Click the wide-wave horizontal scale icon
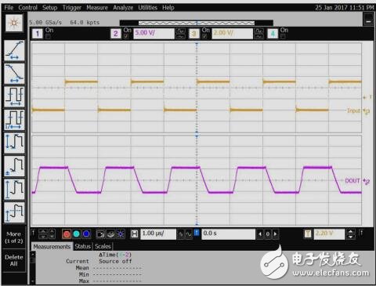The width and height of the screenshot is (376, 286). [x=189, y=234]
